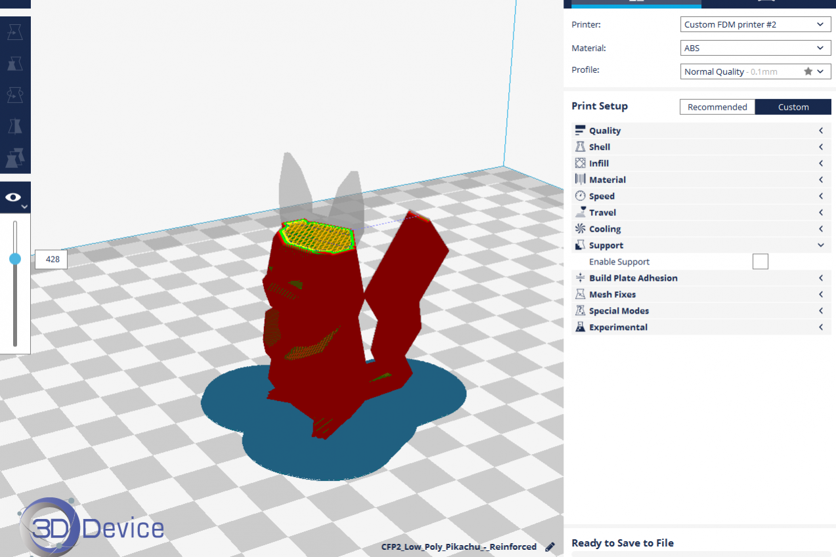Open the Profile dropdown showing Normal Quality
836x557 pixels.
click(755, 72)
